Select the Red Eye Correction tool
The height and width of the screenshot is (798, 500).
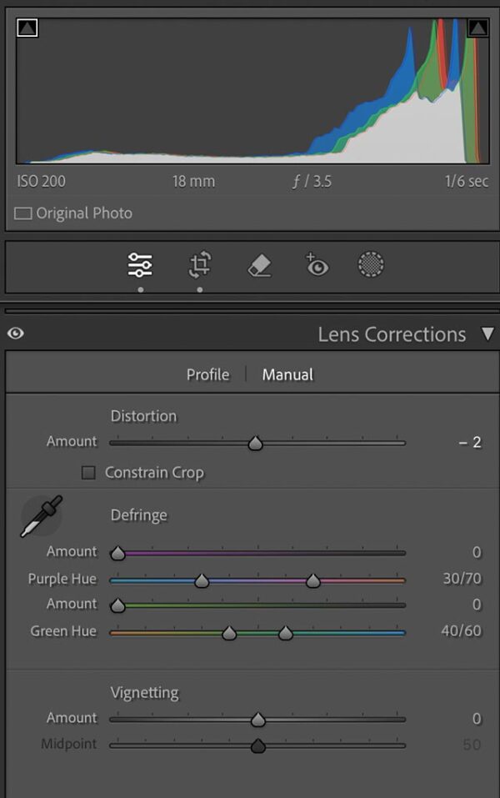[x=317, y=263]
